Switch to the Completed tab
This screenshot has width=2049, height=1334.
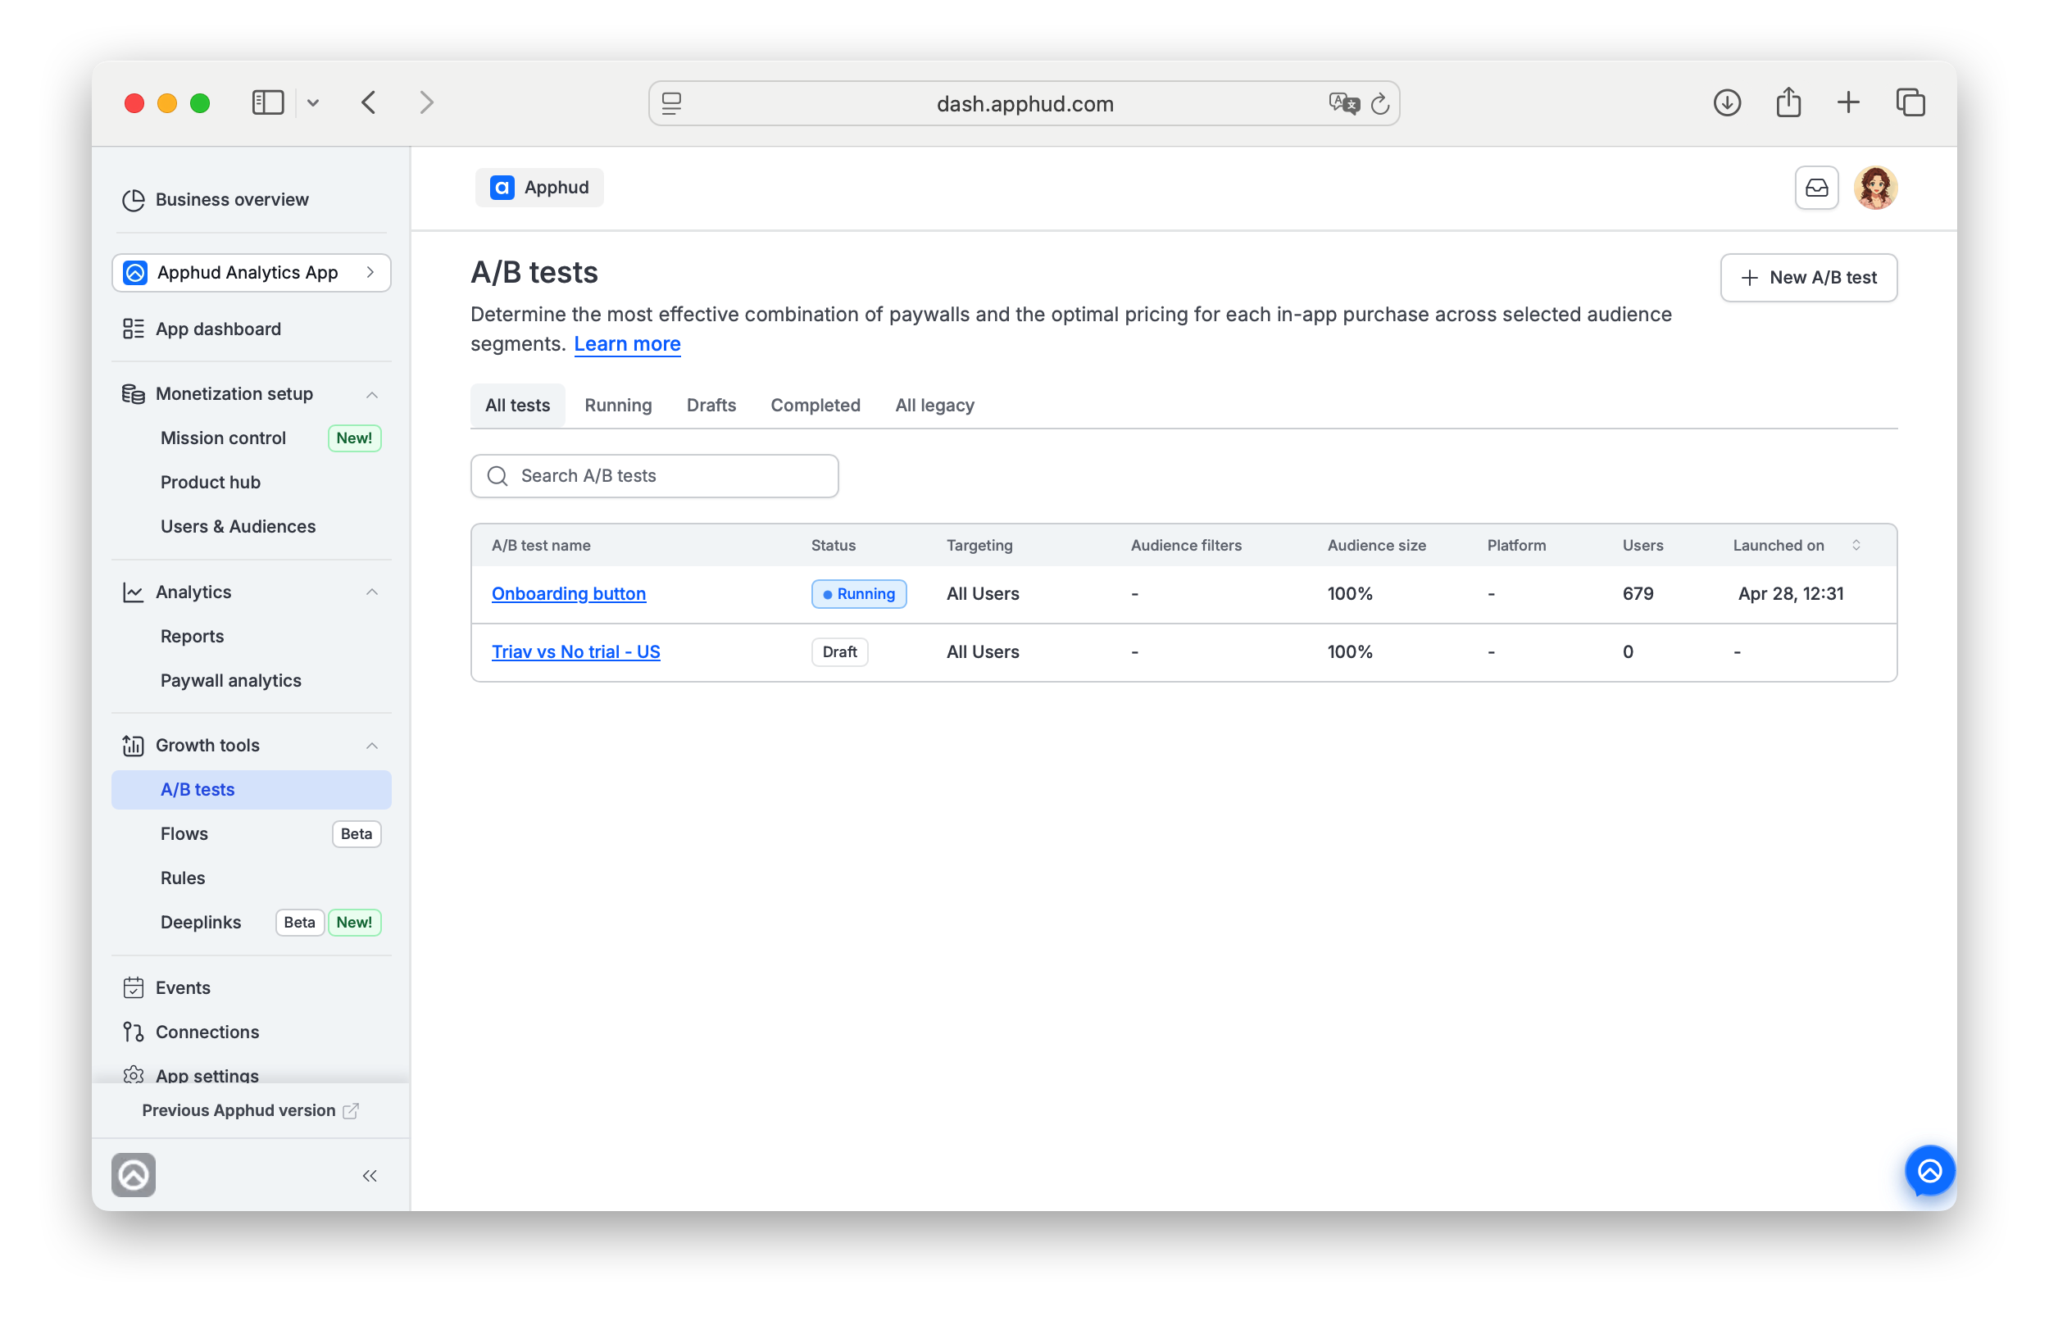pos(816,406)
